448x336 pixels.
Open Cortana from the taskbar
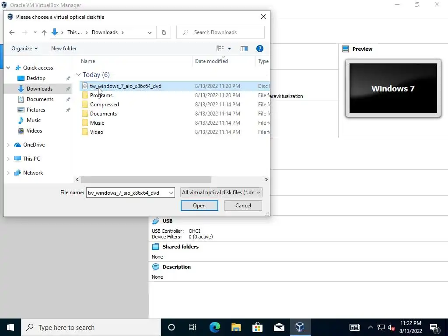pos(171,327)
